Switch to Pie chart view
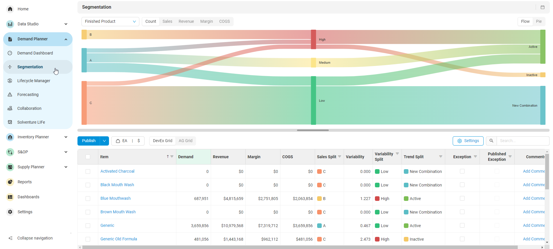The image size is (553, 249). point(539,21)
